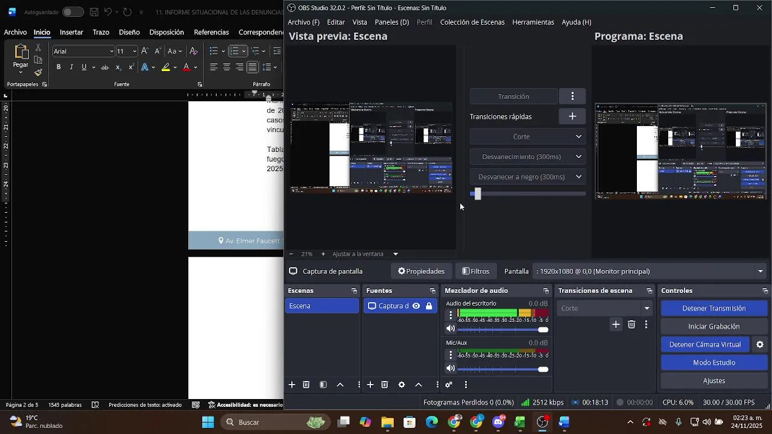Zoom out the preview with minus icon
Viewport: 772px width, 434px height.
[x=291, y=254]
